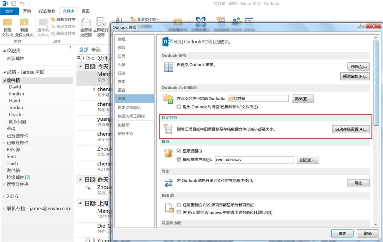The image size is (383, 242).
Task: Open the Junk E-mail folder with [2]
Action: pyautogui.click(x=18, y=177)
